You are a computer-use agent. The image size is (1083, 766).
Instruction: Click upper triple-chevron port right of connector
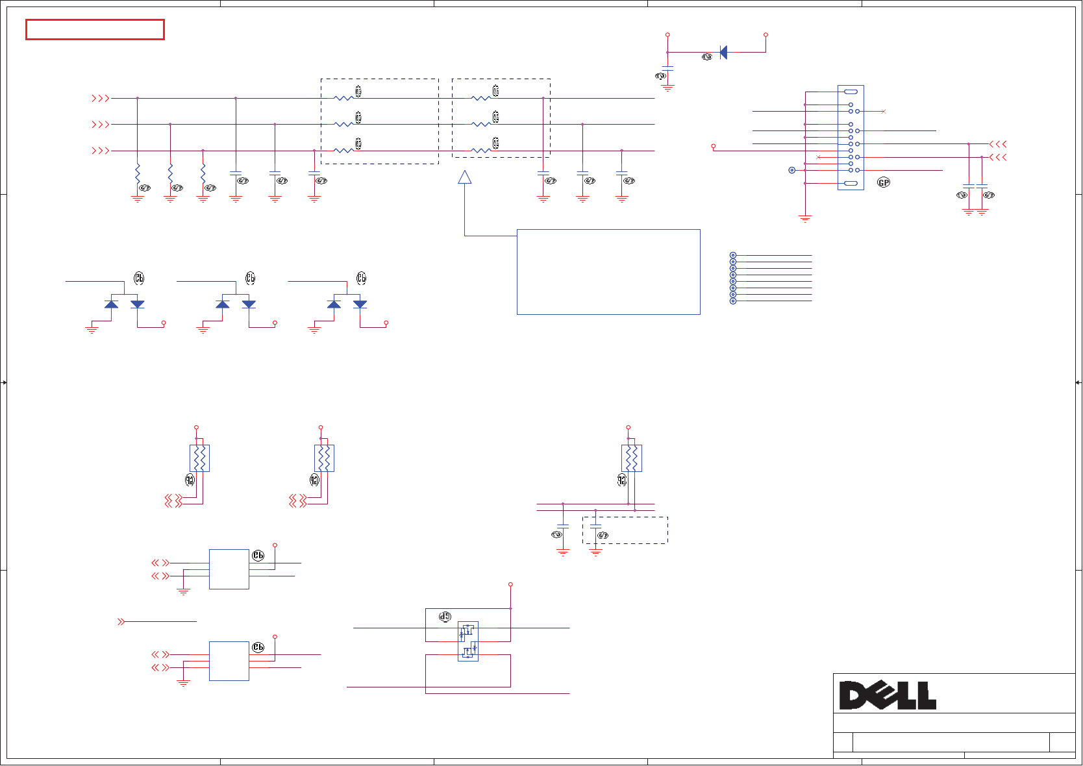click(998, 144)
